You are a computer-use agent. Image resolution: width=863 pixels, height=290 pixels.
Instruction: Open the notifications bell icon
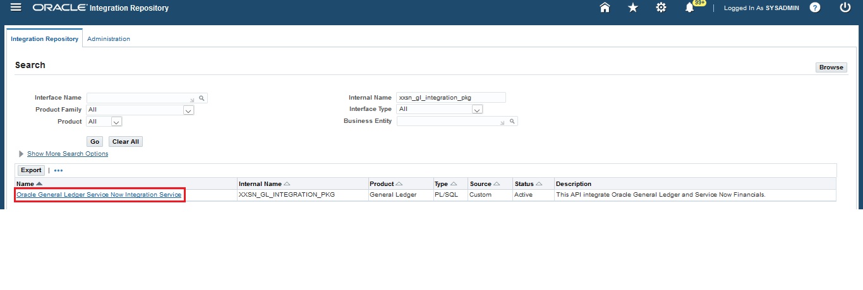pyautogui.click(x=690, y=8)
